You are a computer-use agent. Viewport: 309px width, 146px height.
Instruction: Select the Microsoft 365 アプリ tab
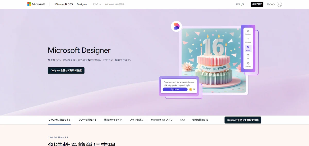pyautogui.click(x=162, y=120)
